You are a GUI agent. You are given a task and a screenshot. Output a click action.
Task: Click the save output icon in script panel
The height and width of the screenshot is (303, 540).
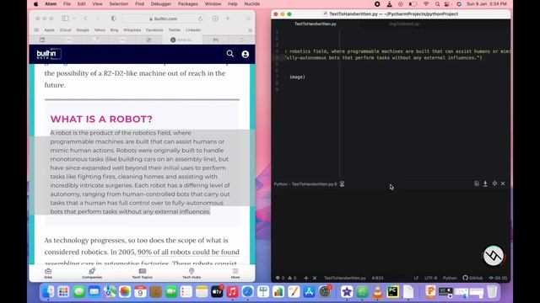(x=477, y=183)
